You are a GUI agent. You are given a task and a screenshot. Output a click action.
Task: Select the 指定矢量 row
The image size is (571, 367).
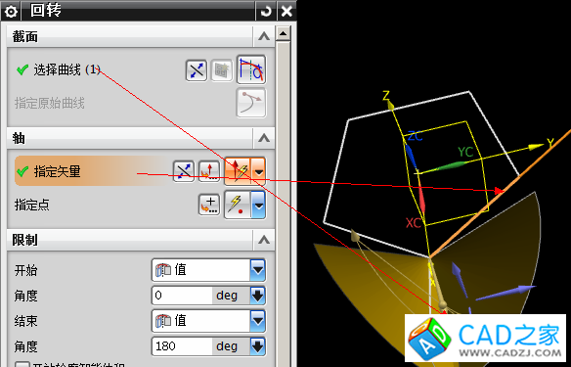[140, 171]
